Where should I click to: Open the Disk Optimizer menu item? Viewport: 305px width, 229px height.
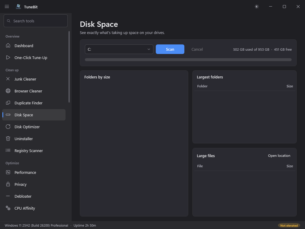click(34, 127)
